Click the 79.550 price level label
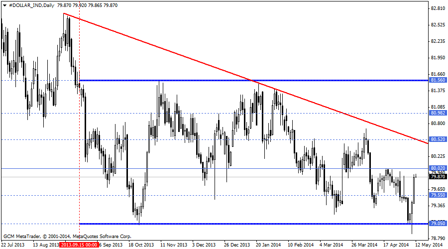Image resolution: width=448 pixels, height=249 pixels. click(x=438, y=196)
